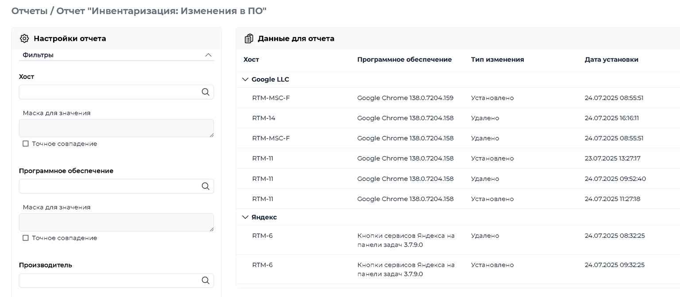Image resolution: width=680 pixels, height=297 pixels.
Task: Click the search icon in Программное обеспечение field
Action: [x=205, y=186]
